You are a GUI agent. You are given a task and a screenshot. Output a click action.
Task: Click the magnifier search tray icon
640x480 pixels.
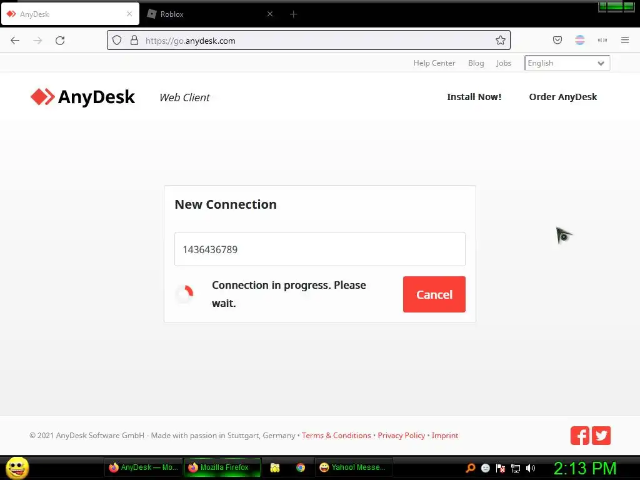pyautogui.click(x=470, y=468)
